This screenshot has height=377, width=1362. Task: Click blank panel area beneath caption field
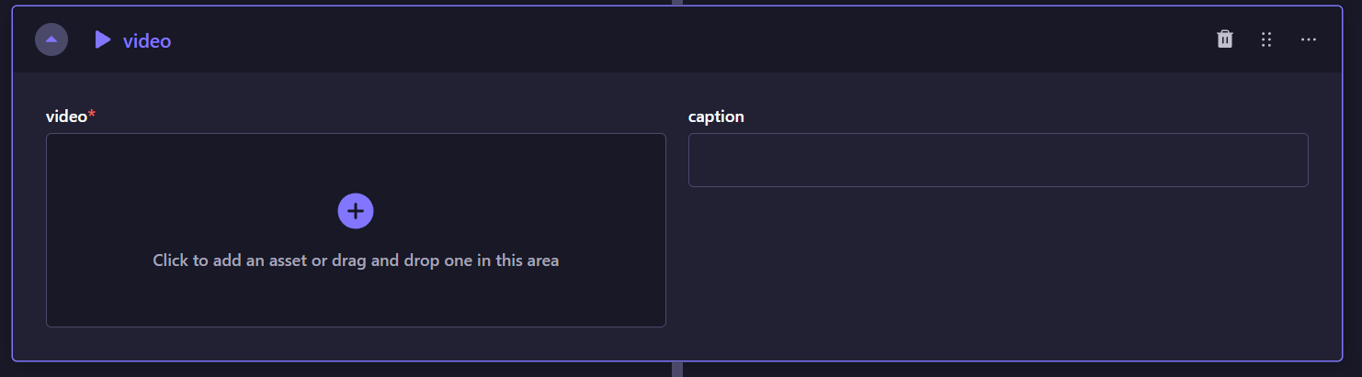click(x=998, y=266)
